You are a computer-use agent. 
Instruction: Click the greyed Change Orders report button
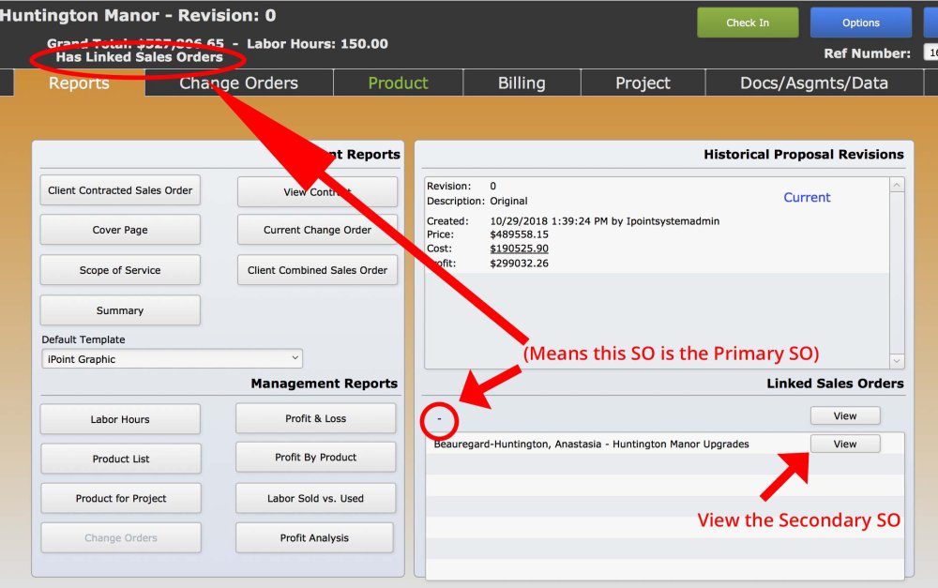121,537
